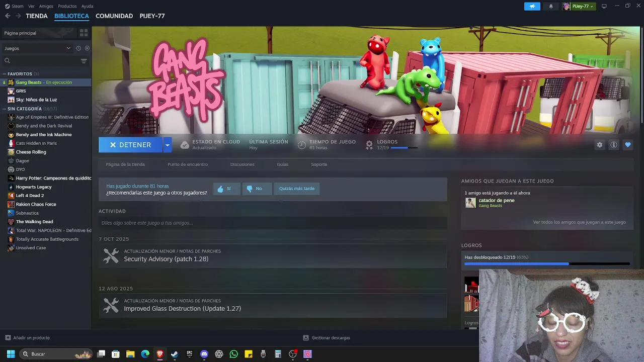The image size is (644, 362).
Task: Open Gestionar descargas
Action: tap(327, 338)
